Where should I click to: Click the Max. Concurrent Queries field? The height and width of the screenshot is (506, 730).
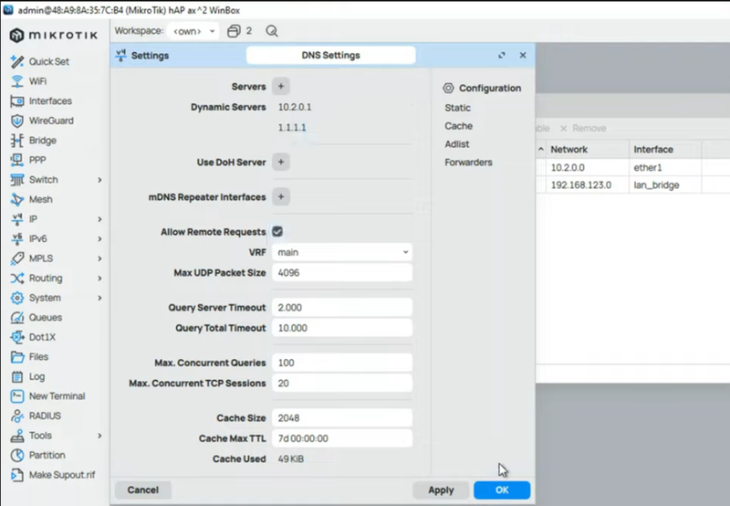(342, 363)
